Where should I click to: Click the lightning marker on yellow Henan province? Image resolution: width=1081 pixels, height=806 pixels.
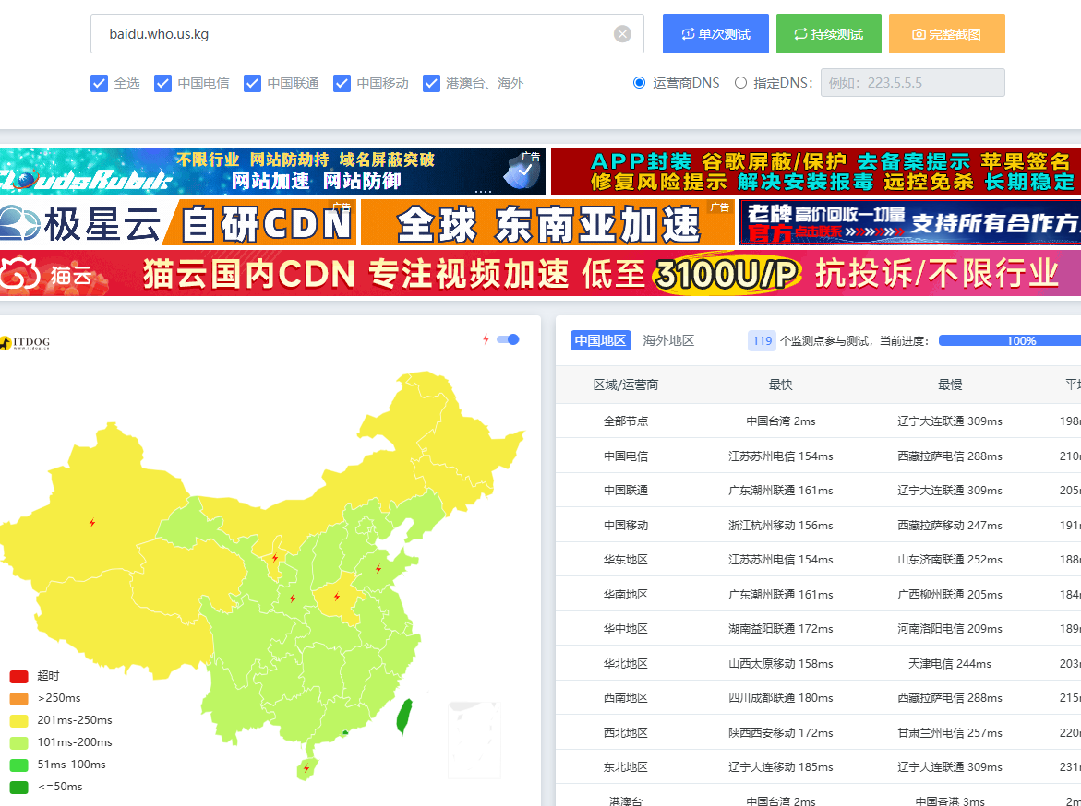[x=336, y=597]
